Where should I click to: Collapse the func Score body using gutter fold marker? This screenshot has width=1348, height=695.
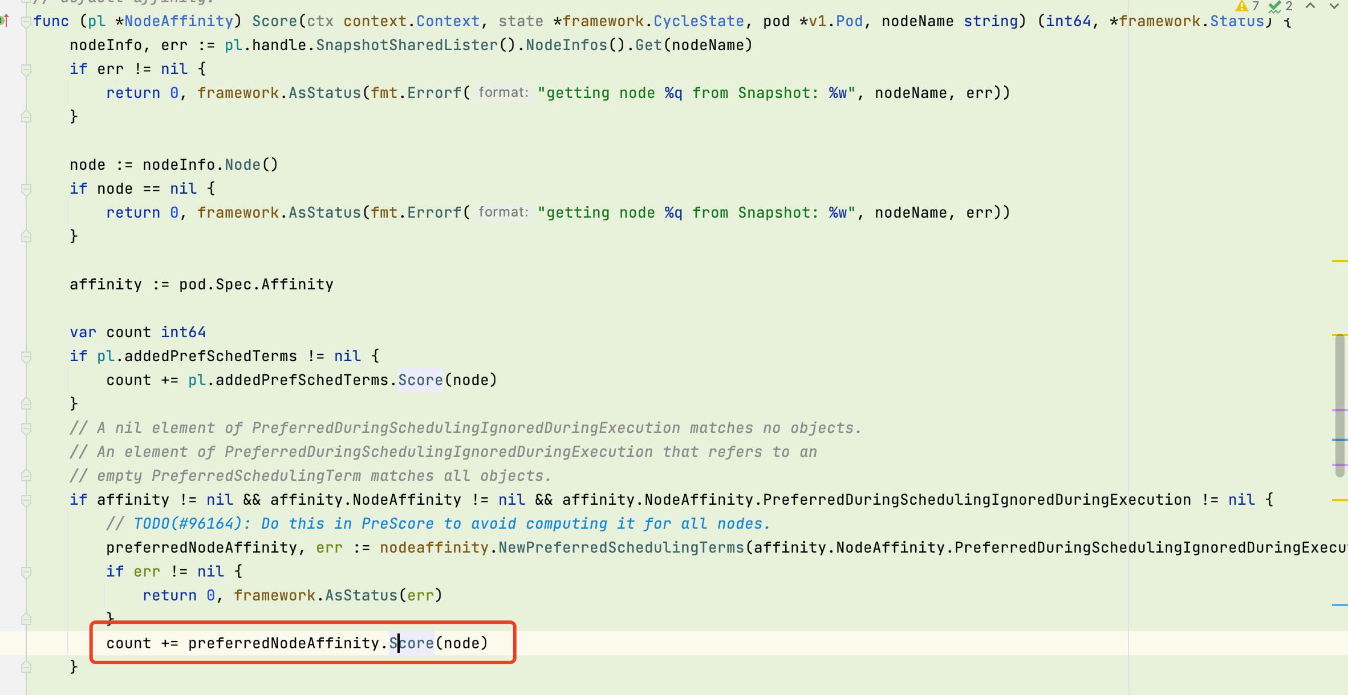26,22
